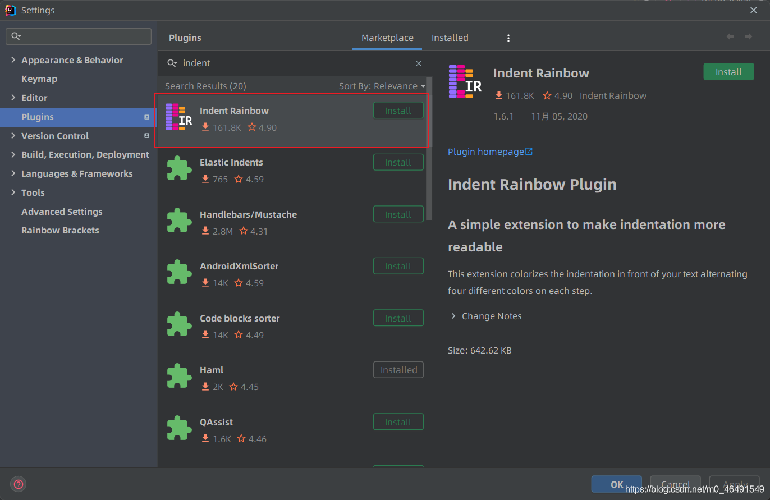Expand Appearance & Behavior settings

pos(13,60)
